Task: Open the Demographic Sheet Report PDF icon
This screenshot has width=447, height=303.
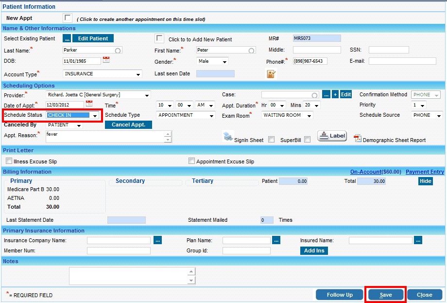Action: pos(358,139)
